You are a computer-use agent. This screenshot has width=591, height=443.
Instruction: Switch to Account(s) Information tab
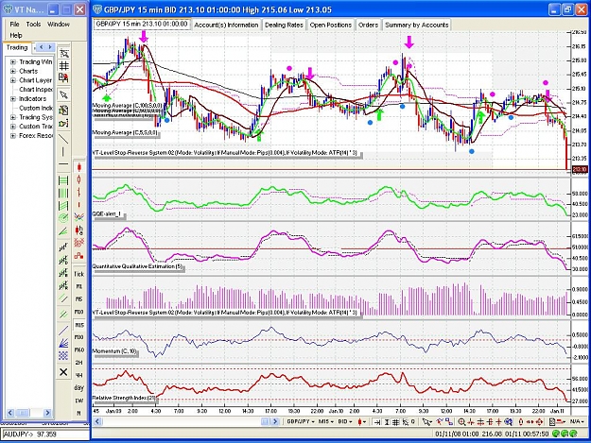226,25
